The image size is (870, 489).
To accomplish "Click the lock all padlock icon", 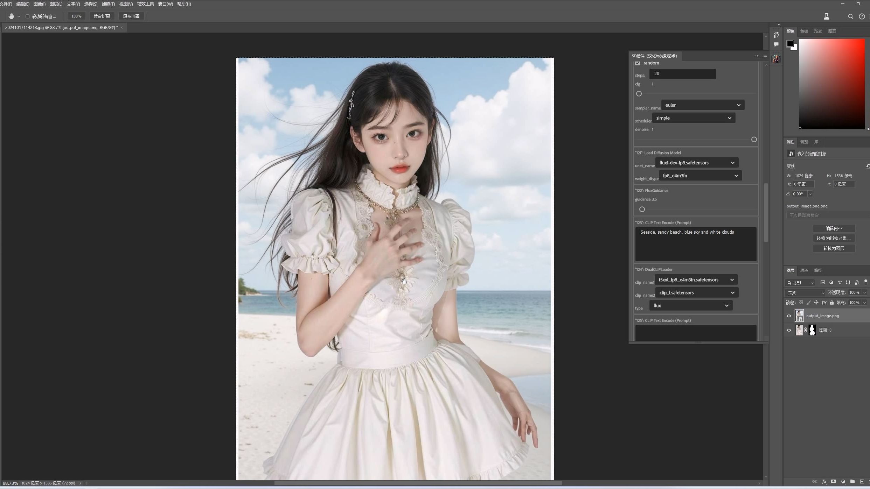I will pyautogui.click(x=832, y=303).
